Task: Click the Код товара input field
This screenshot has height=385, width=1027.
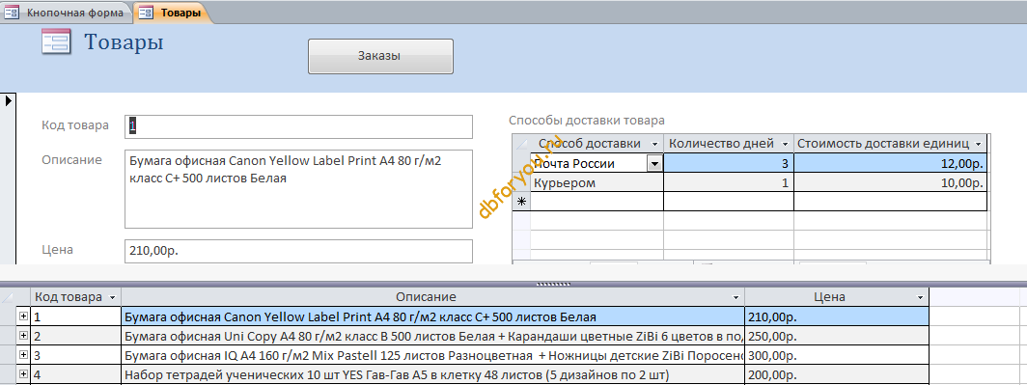Action: [x=298, y=126]
